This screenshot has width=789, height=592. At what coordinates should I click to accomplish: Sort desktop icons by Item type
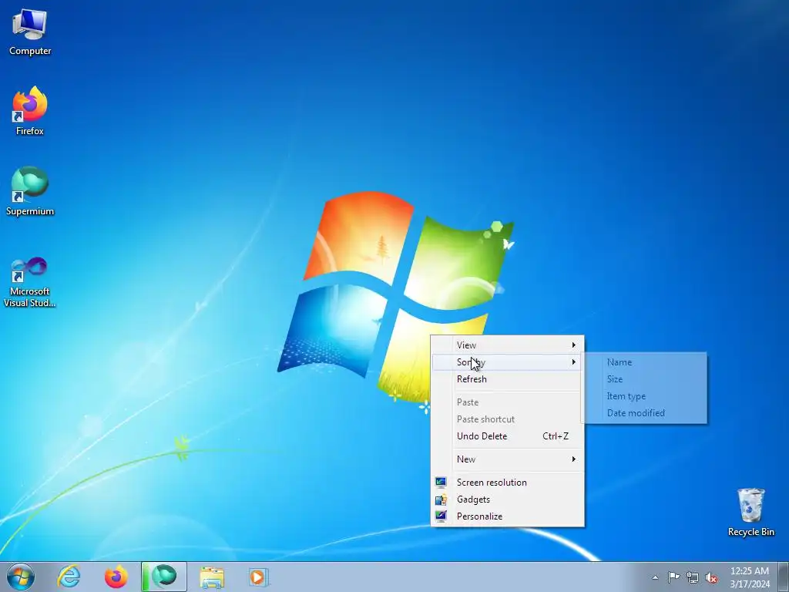click(645, 396)
